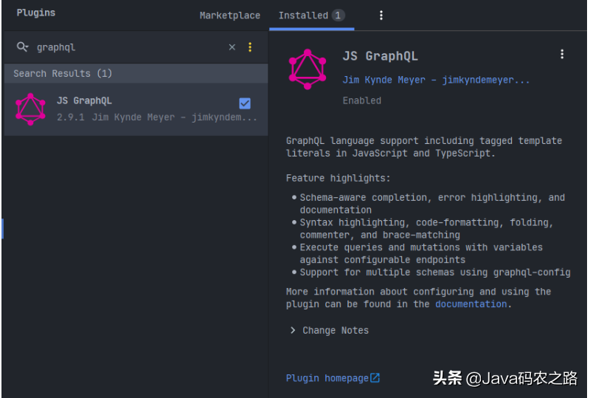Image resolution: width=590 pixels, height=398 pixels.
Task: Click the Plugins heading
Action: (35, 13)
